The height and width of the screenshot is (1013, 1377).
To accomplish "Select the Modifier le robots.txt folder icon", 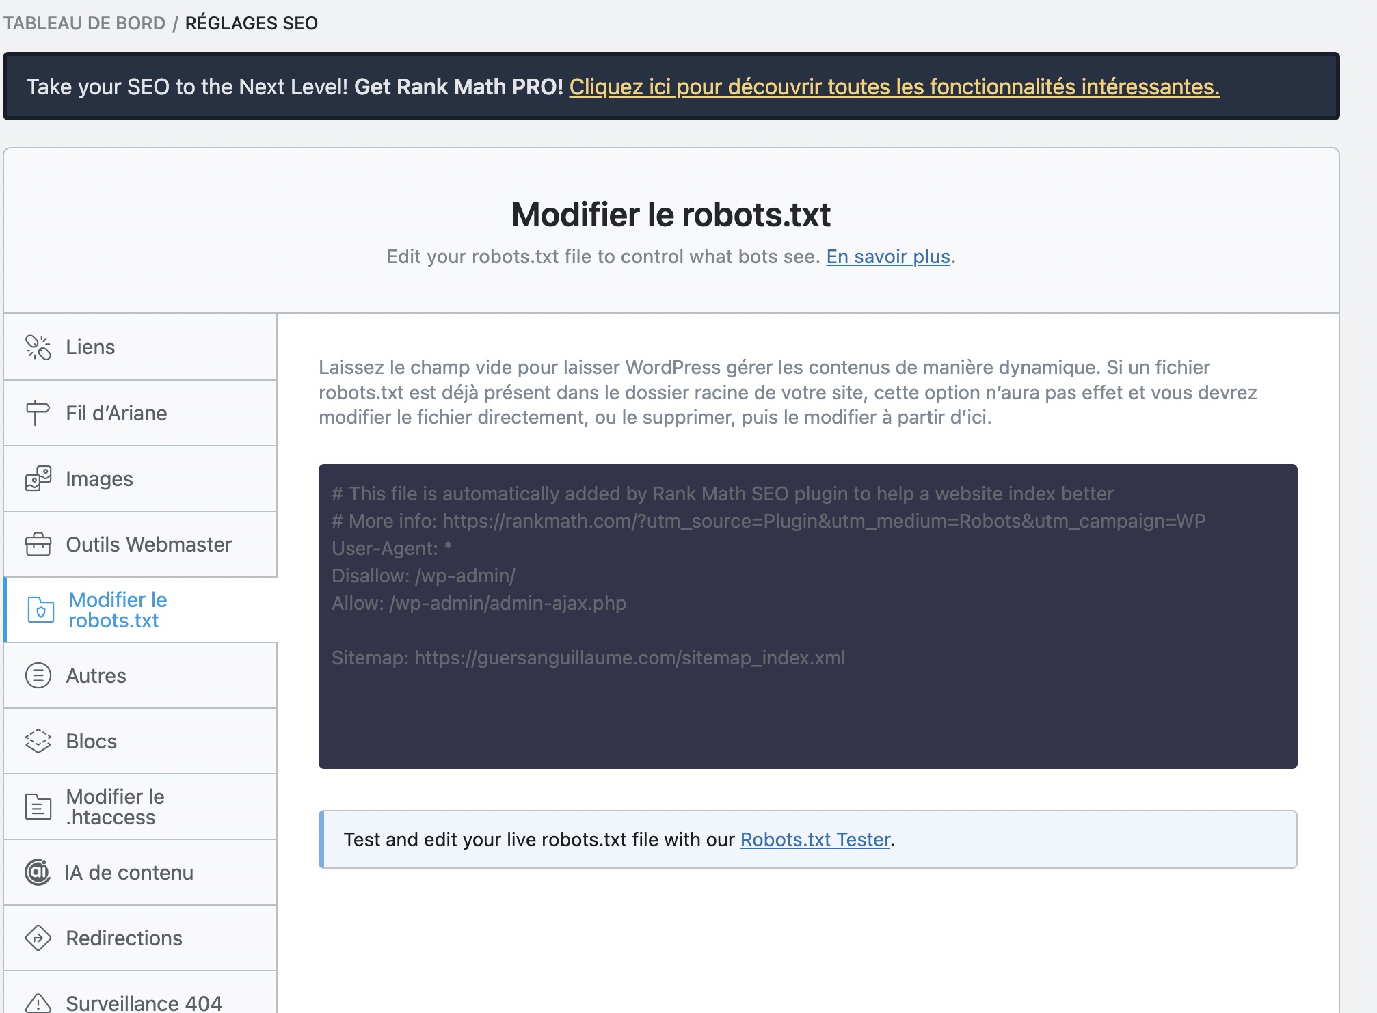I will point(39,610).
